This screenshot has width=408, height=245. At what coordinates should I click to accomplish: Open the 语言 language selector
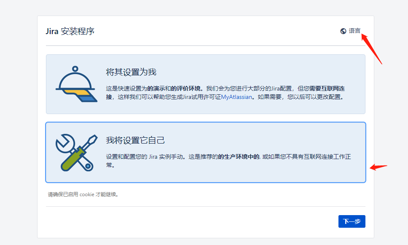coord(350,31)
